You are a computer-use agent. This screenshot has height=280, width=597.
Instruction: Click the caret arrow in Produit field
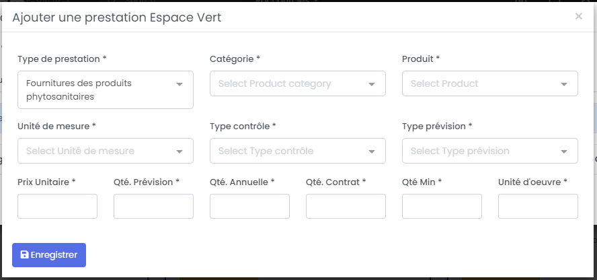point(564,84)
